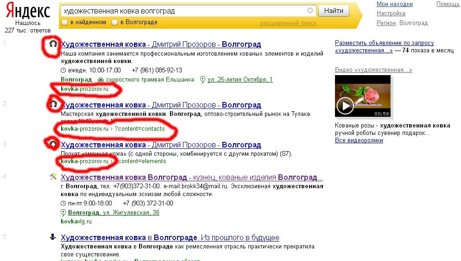Click the forged rose video thumbnail
The image size is (461, 261).
click(363, 96)
